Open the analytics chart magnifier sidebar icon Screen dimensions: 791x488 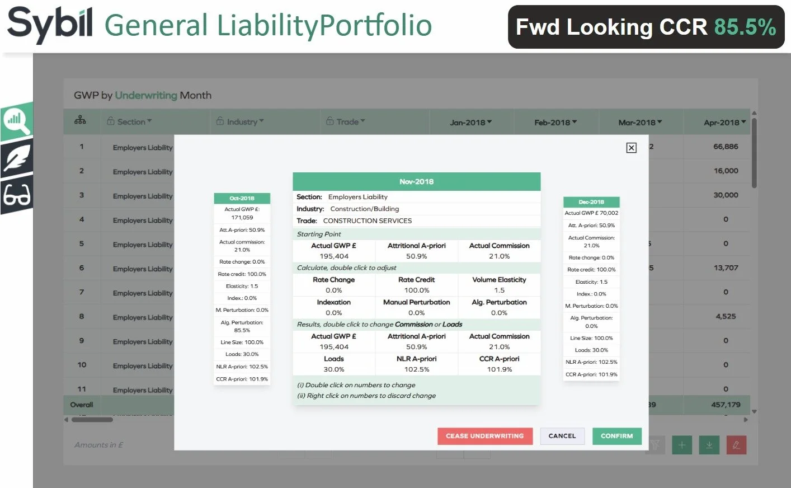17,121
